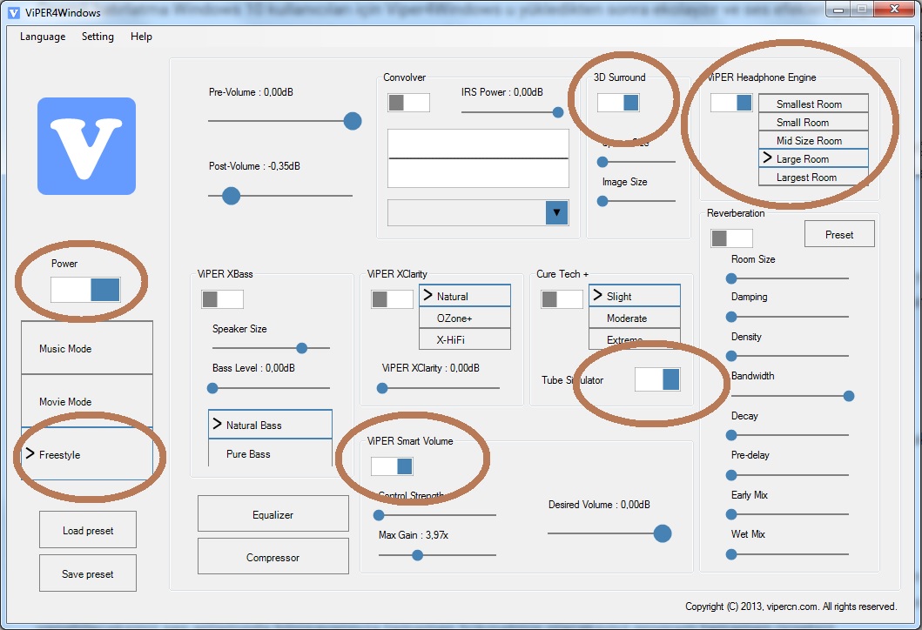Click the Speaker Size slider handle

tap(301, 348)
